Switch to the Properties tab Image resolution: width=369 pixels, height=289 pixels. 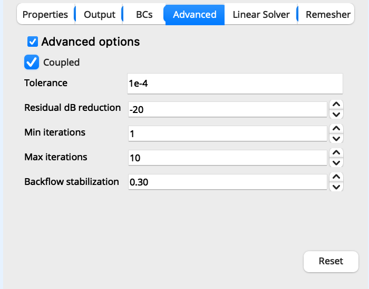coord(45,14)
